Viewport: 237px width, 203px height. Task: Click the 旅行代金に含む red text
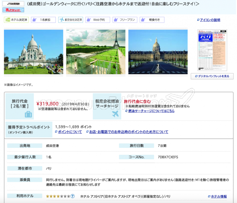(x=137, y=101)
